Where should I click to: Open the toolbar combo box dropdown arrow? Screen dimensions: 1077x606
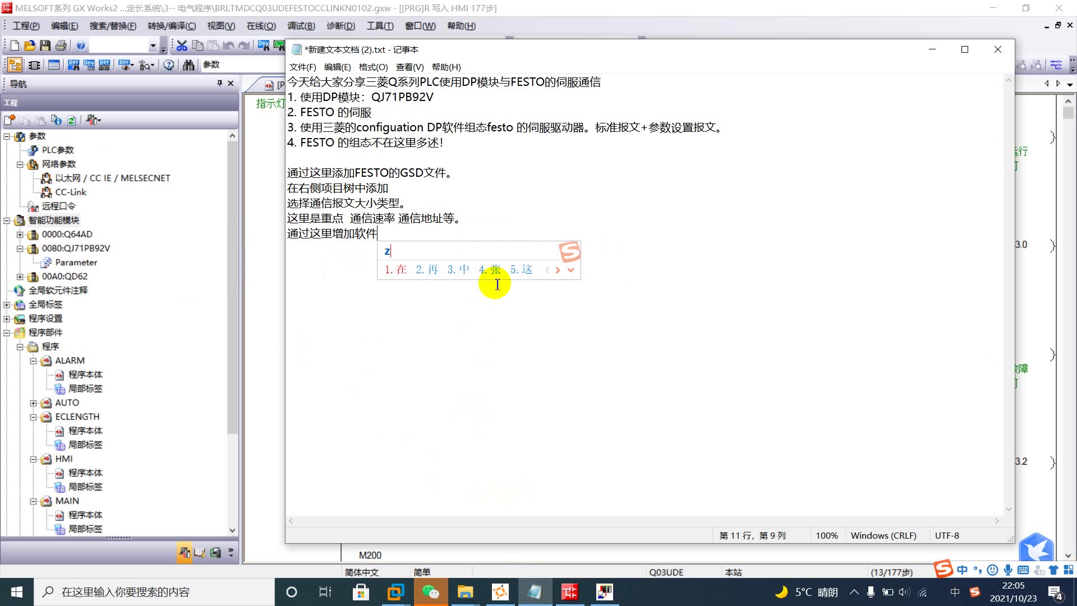click(x=152, y=45)
